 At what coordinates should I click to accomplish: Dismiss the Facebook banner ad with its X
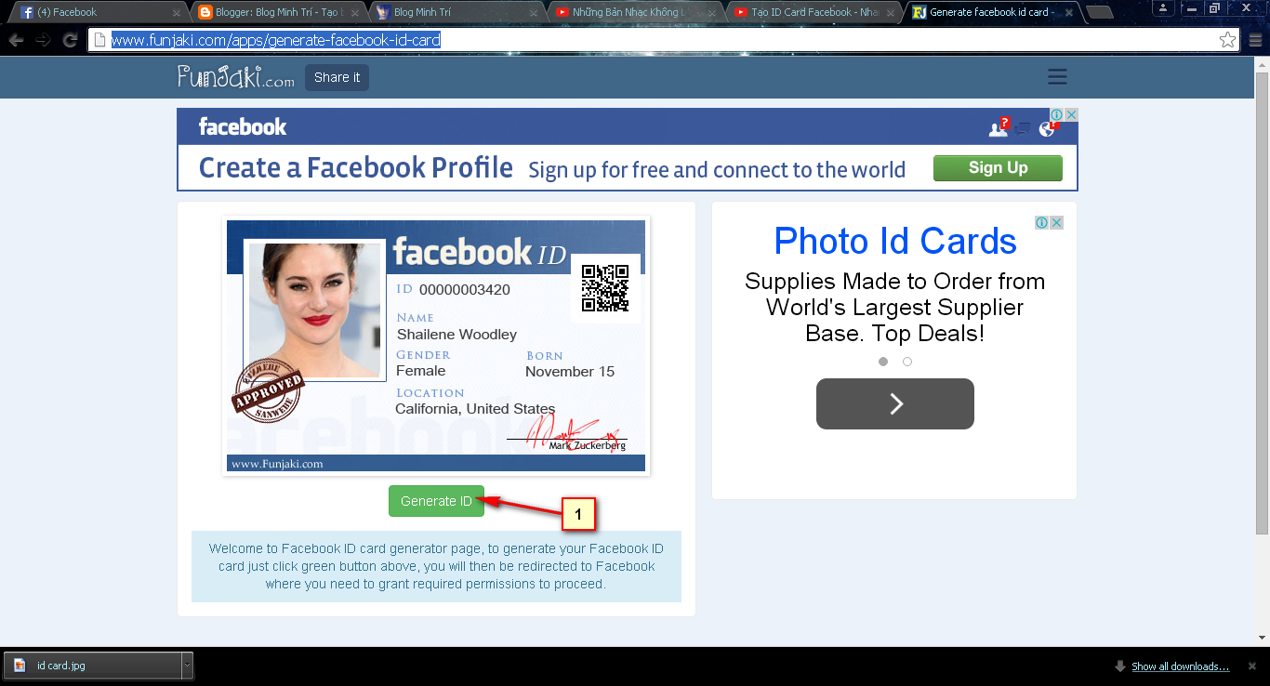point(1072,113)
